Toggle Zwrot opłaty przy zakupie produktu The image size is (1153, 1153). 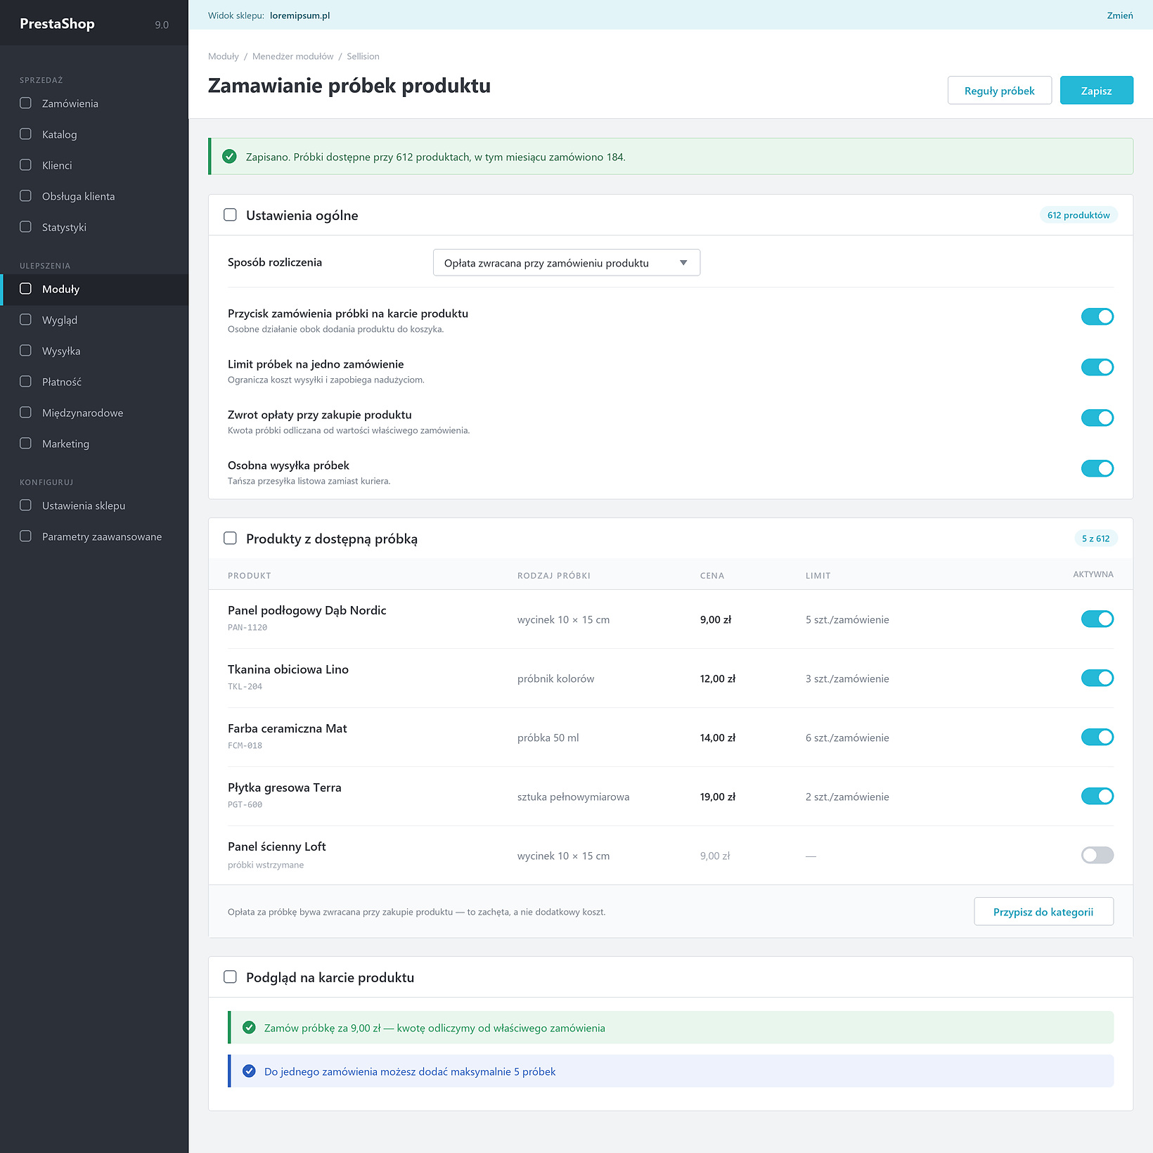tap(1097, 418)
